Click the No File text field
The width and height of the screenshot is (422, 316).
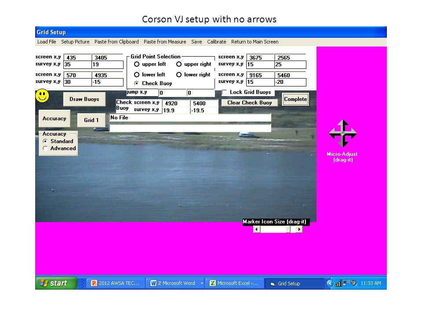[190, 118]
